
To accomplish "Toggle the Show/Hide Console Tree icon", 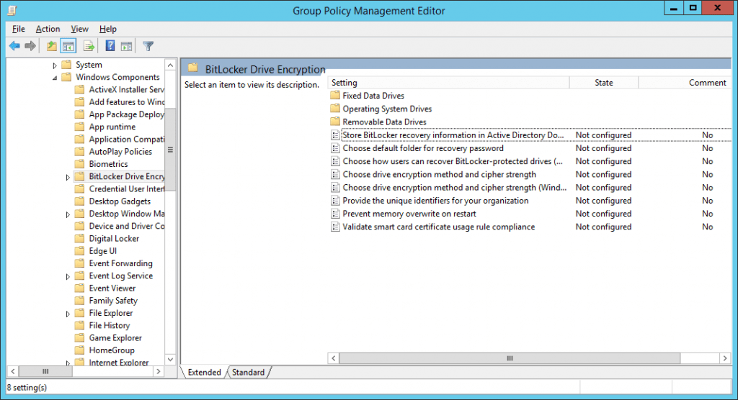I will pos(68,46).
